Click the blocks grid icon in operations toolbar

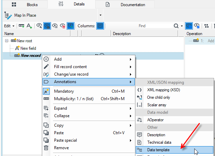(206, 26)
